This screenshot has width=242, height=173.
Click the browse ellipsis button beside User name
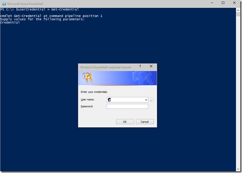(152, 100)
